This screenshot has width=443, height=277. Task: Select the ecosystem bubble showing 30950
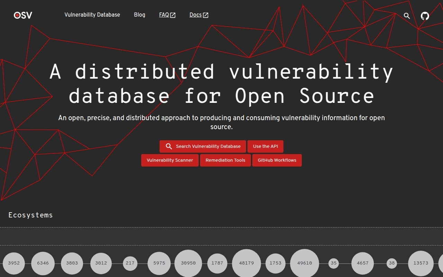[x=188, y=263]
